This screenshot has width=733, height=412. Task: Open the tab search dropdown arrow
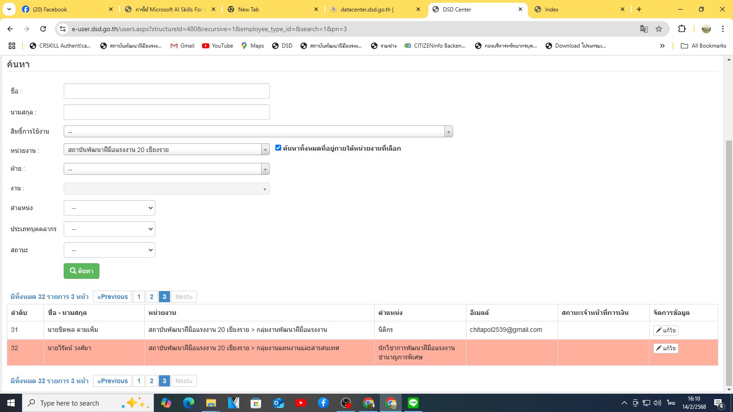pos(9,9)
